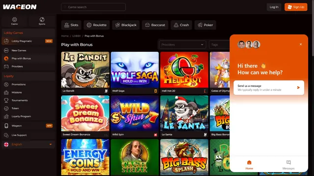Open Loyalty Program in sidebar

pyautogui.click(x=28, y=116)
